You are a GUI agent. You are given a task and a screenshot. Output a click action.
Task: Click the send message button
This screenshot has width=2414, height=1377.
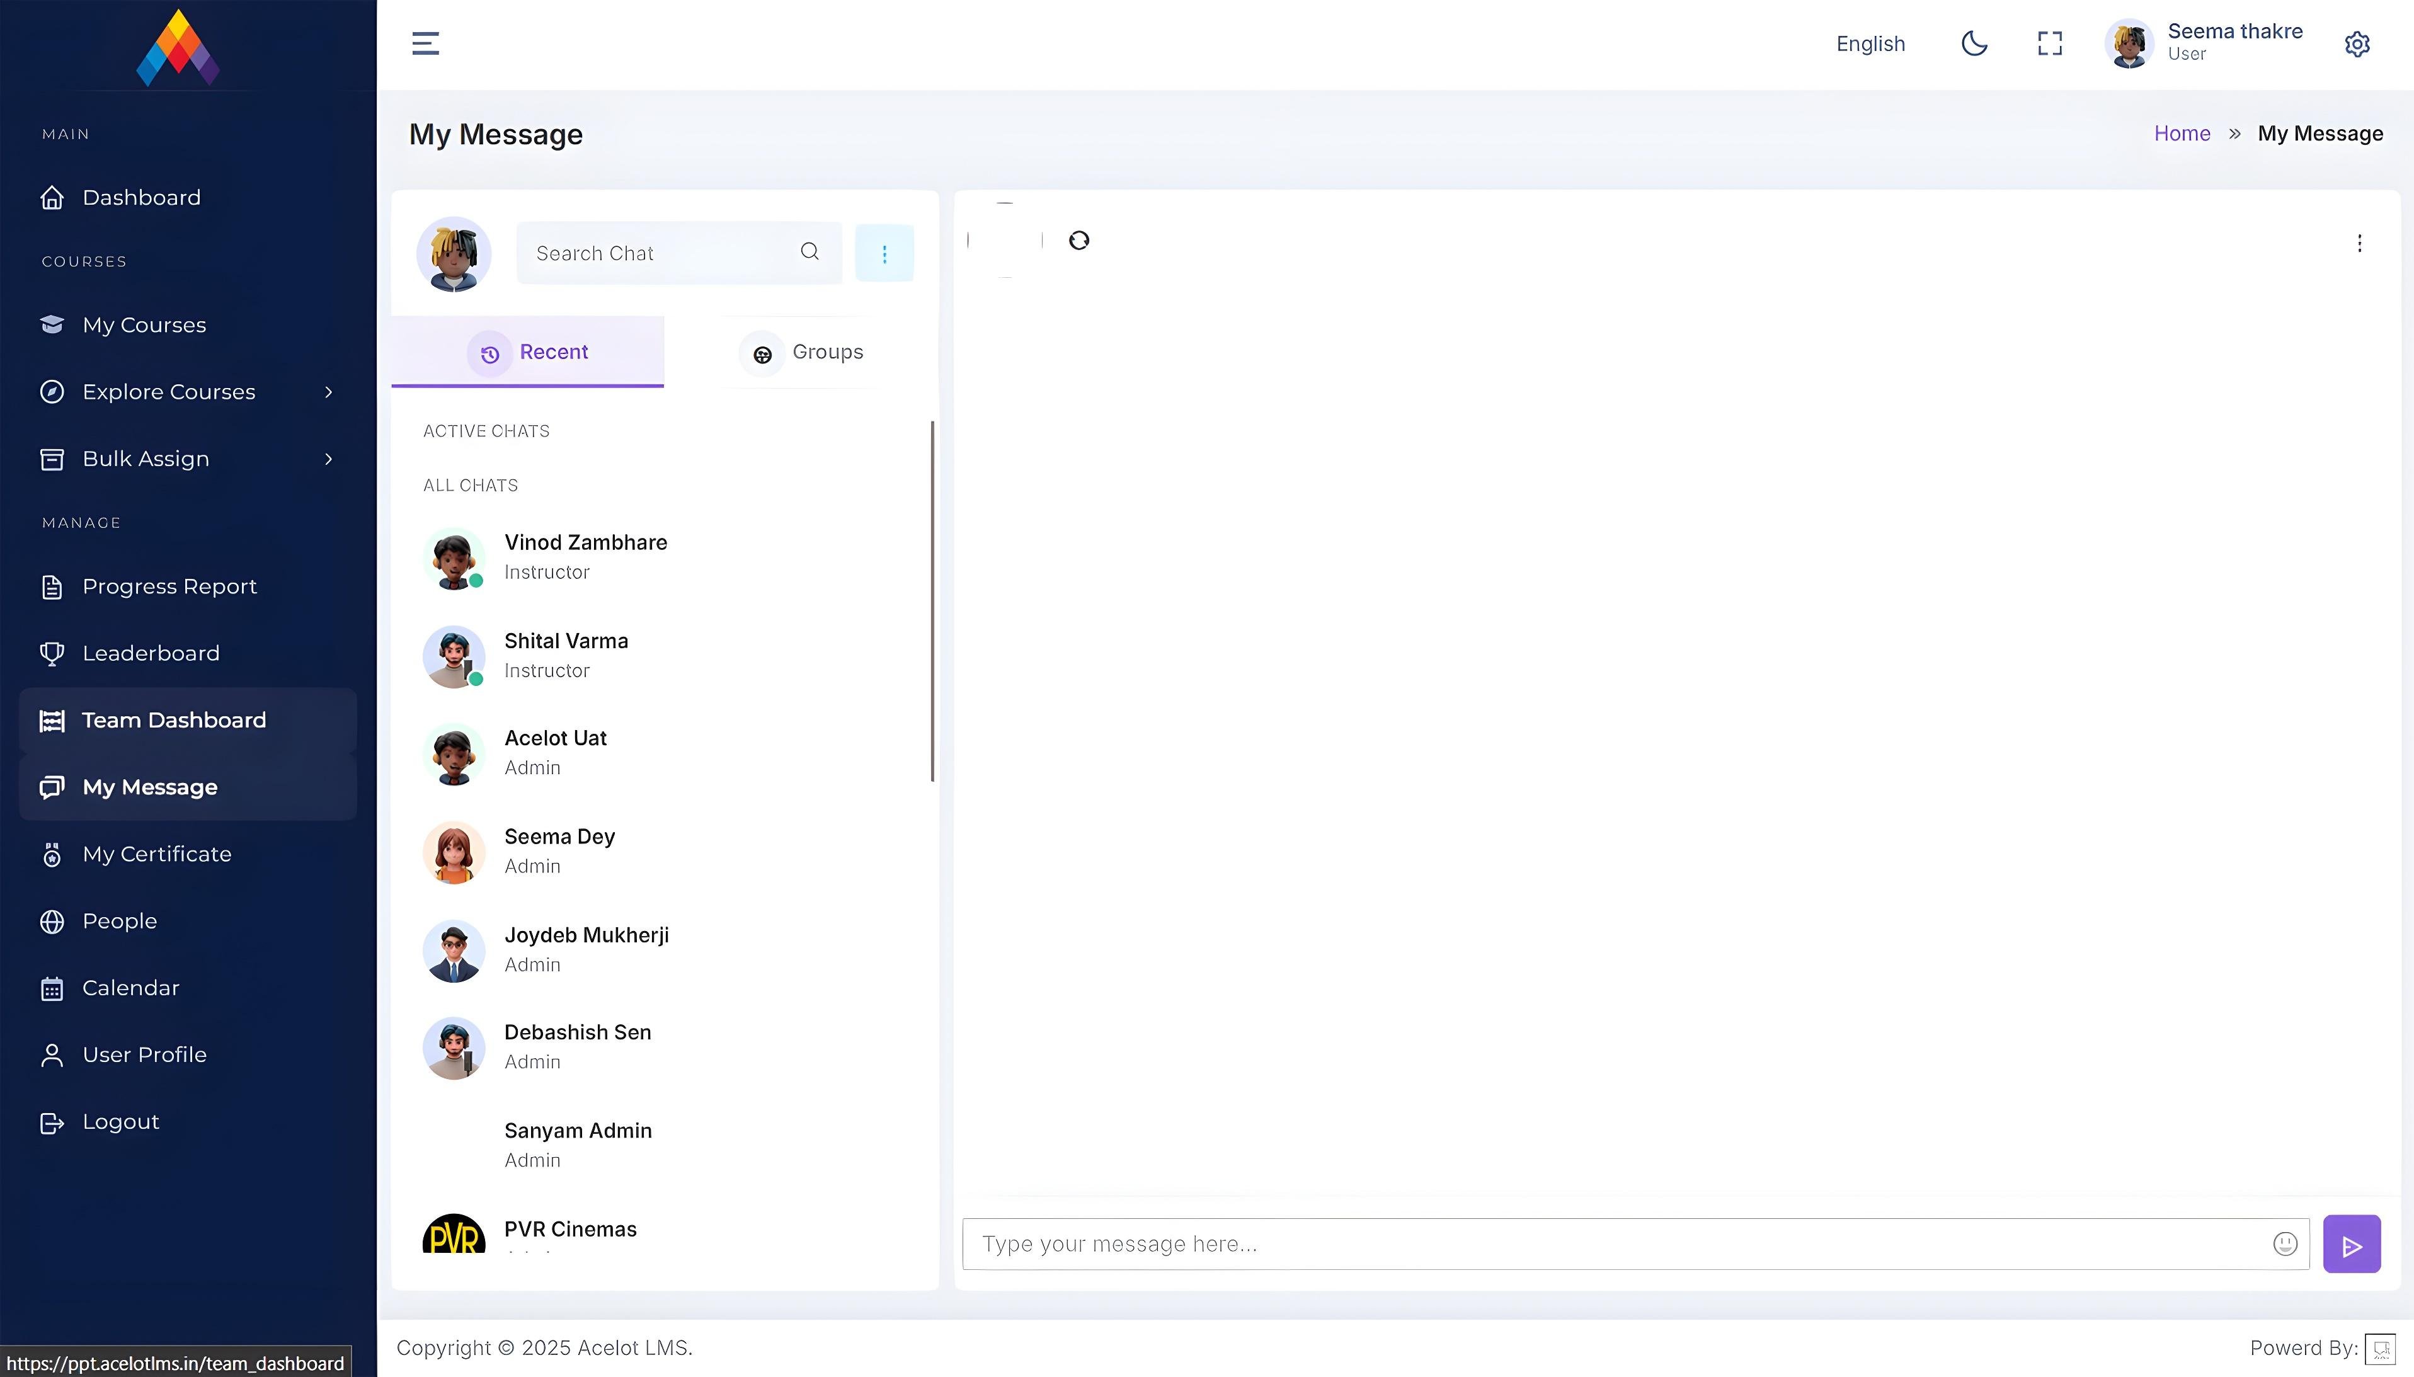click(x=2350, y=1245)
